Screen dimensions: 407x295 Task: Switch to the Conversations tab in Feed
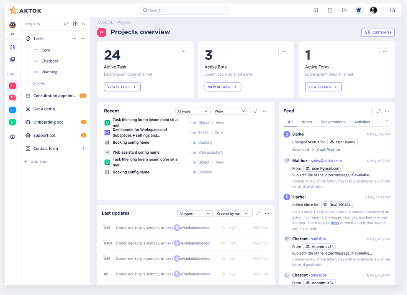click(333, 122)
